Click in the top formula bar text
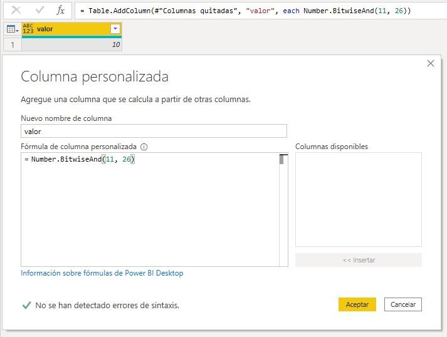Screen dimensions: 447x337 (x=245, y=11)
